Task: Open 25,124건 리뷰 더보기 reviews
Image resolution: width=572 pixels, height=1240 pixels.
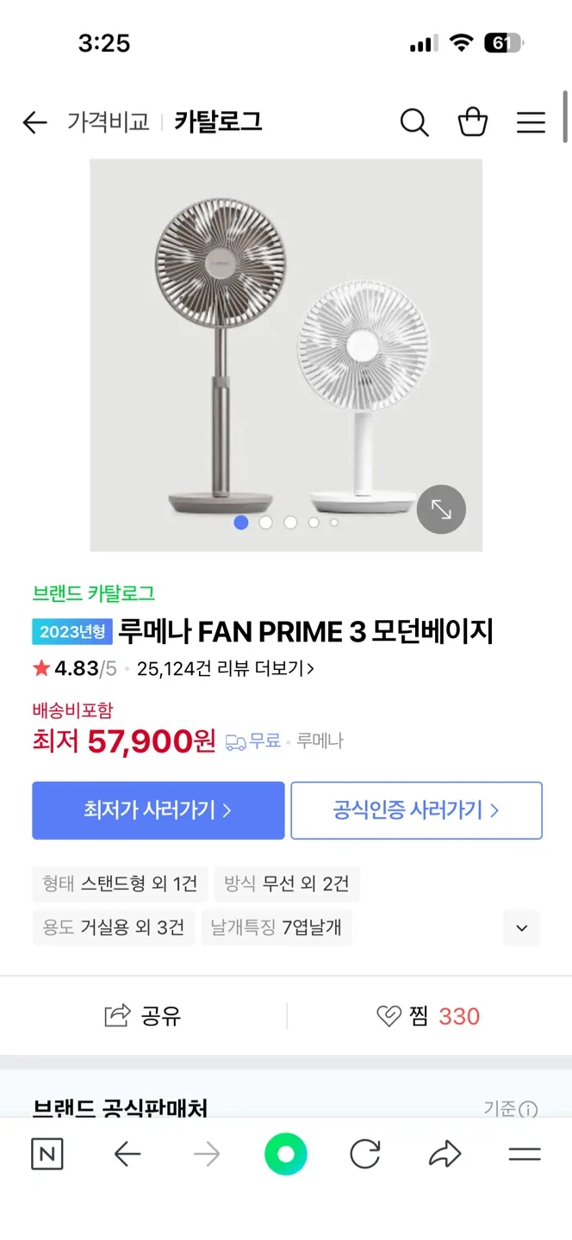Action: (225, 668)
